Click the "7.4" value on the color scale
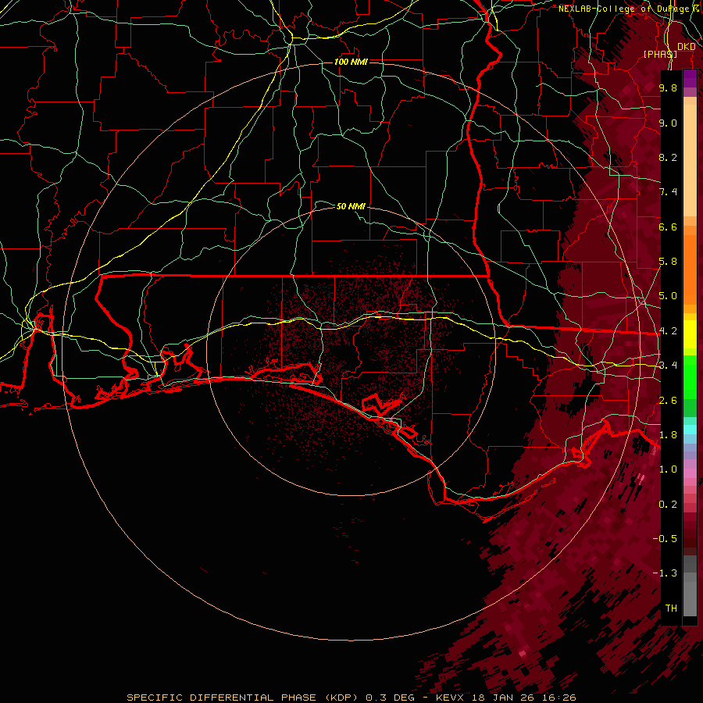 click(x=668, y=192)
